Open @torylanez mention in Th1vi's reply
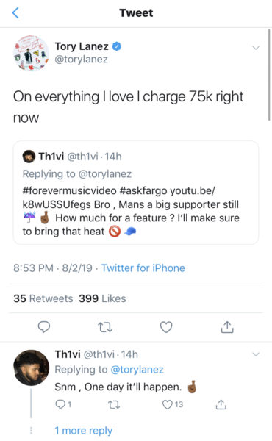The image size is (272, 441). click(x=137, y=369)
